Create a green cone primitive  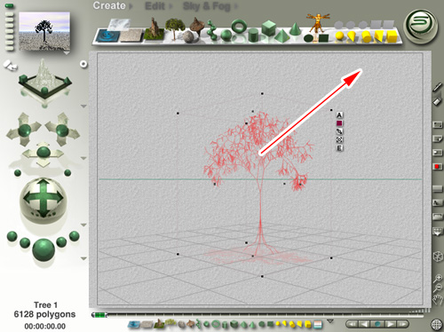click(295, 29)
